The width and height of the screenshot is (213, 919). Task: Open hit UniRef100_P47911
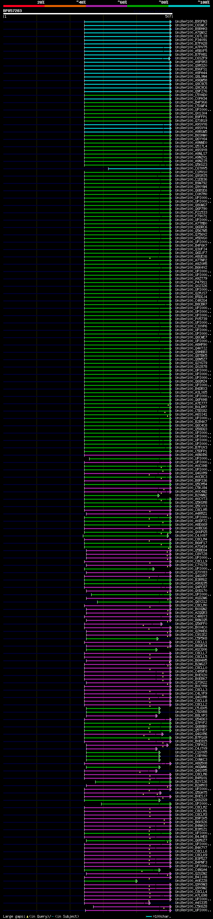(x=191, y=282)
